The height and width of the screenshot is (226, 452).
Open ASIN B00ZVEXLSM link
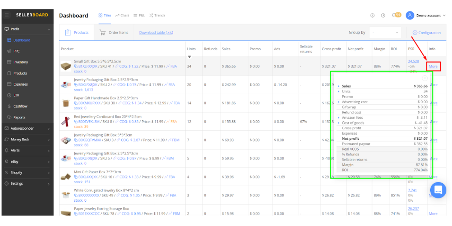point(89,122)
